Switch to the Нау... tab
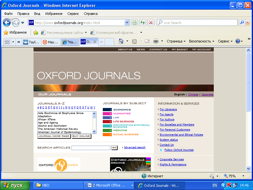 (x=51, y=42)
